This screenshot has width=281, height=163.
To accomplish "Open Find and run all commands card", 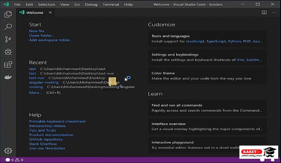I will point(207,108).
